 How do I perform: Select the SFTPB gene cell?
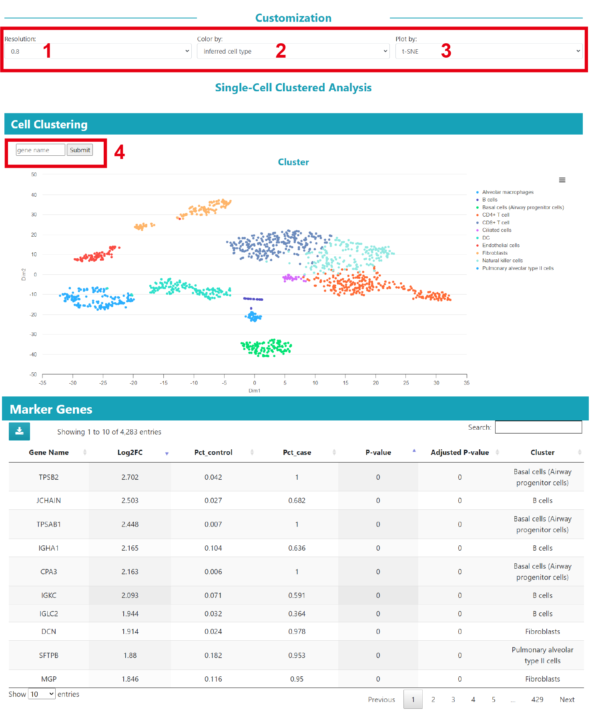point(49,655)
